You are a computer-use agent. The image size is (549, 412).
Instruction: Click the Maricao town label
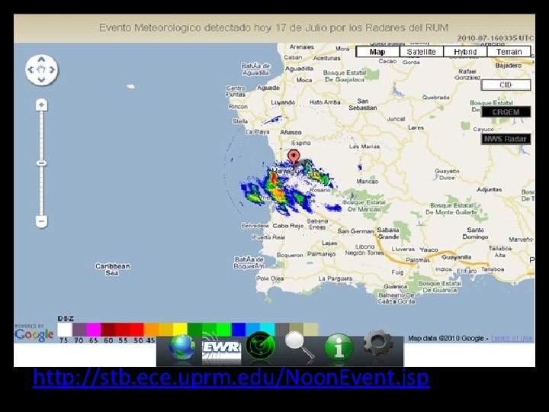point(368,182)
